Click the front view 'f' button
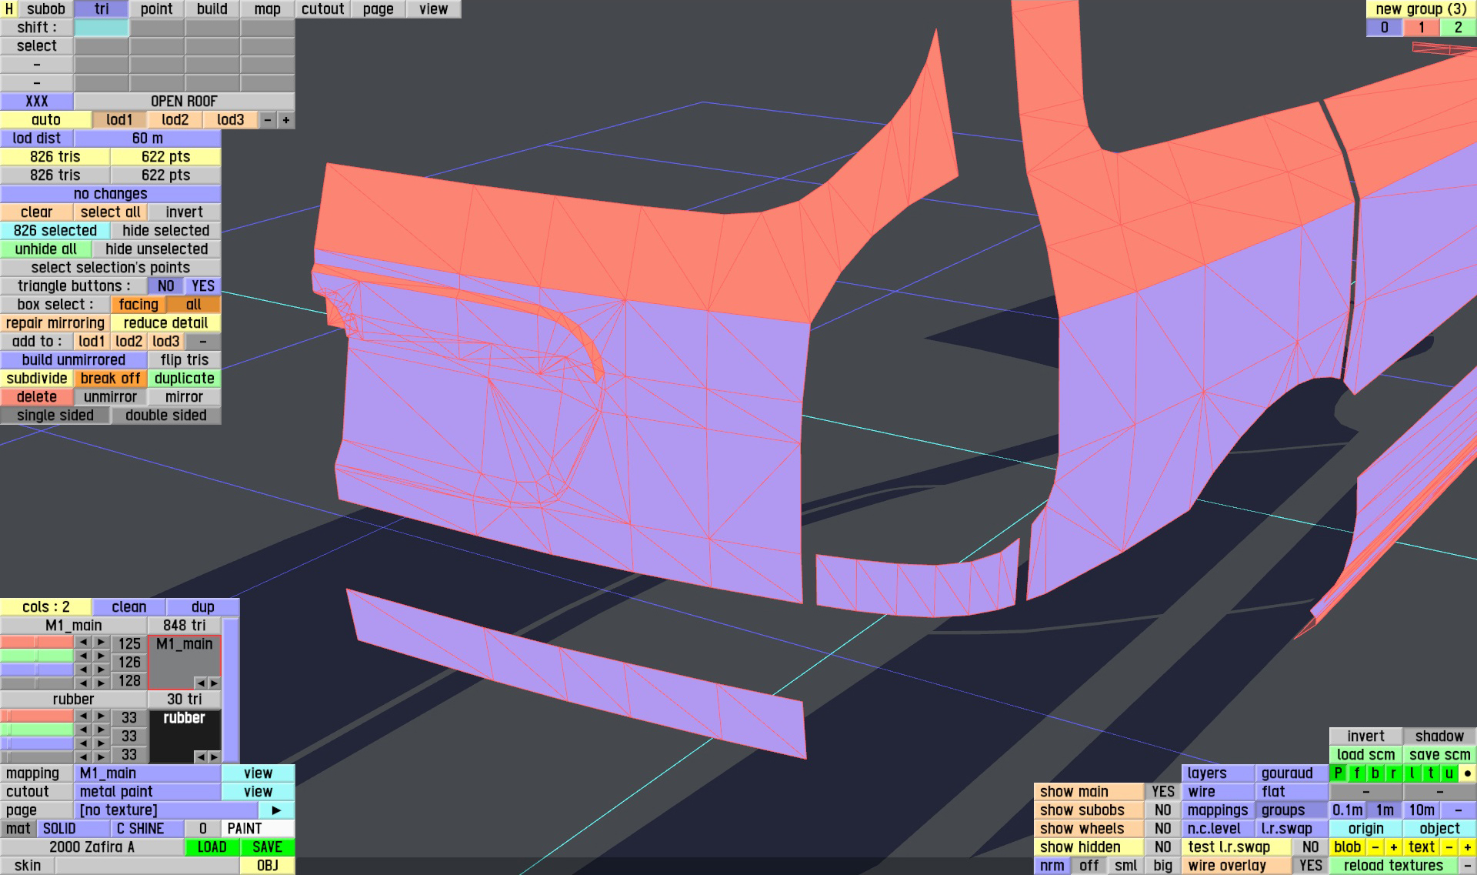This screenshot has height=875, width=1477. (1356, 773)
